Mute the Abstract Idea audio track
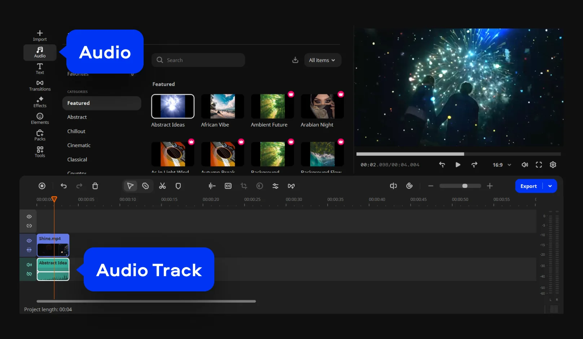This screenshot has width=583, height=339. point(29,265)
